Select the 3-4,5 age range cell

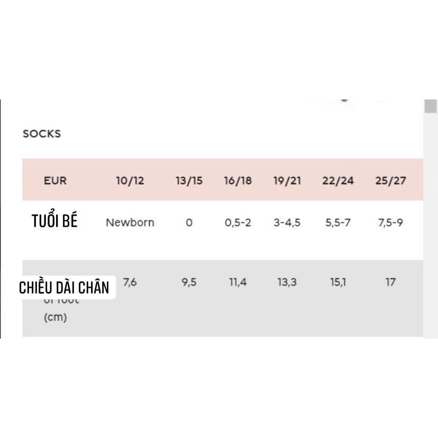[x=287, y=223]
